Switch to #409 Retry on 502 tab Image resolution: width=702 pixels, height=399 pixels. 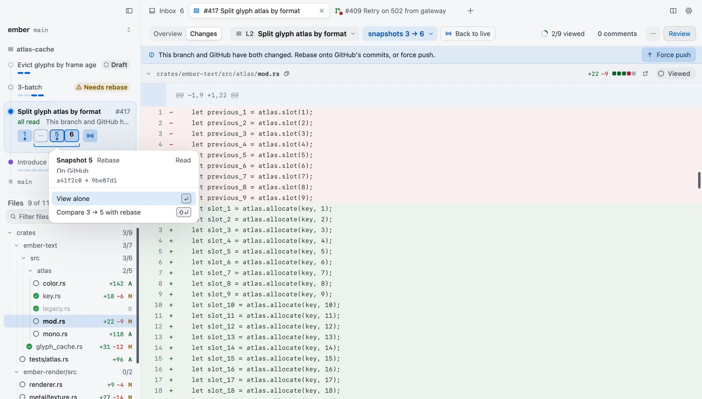[390, 11]
